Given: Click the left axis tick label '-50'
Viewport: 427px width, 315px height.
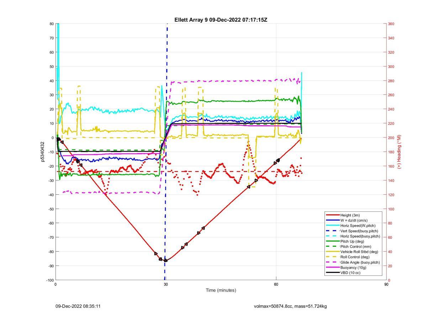Looking at the screenshot, I should (x=51, y=209).
